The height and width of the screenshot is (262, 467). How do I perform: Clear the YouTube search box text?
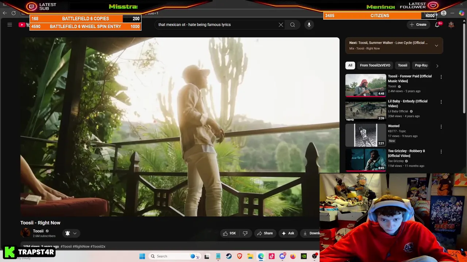click(281, 25)
